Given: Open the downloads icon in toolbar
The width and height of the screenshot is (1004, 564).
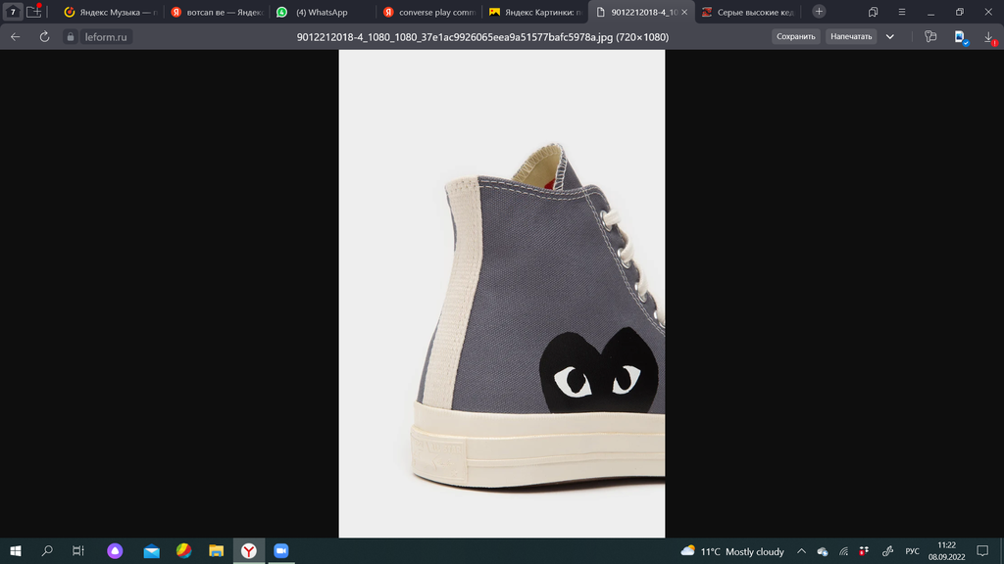Looking at the screenshot, I should click(x=988, y=36).
